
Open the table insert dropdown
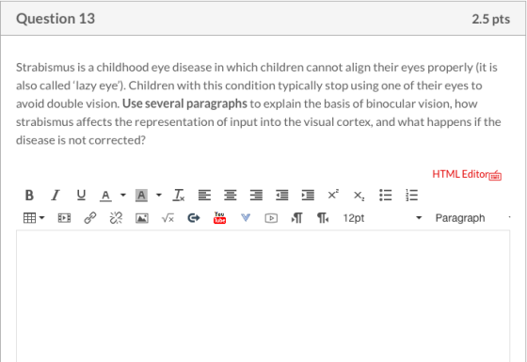tap(34, 218)
